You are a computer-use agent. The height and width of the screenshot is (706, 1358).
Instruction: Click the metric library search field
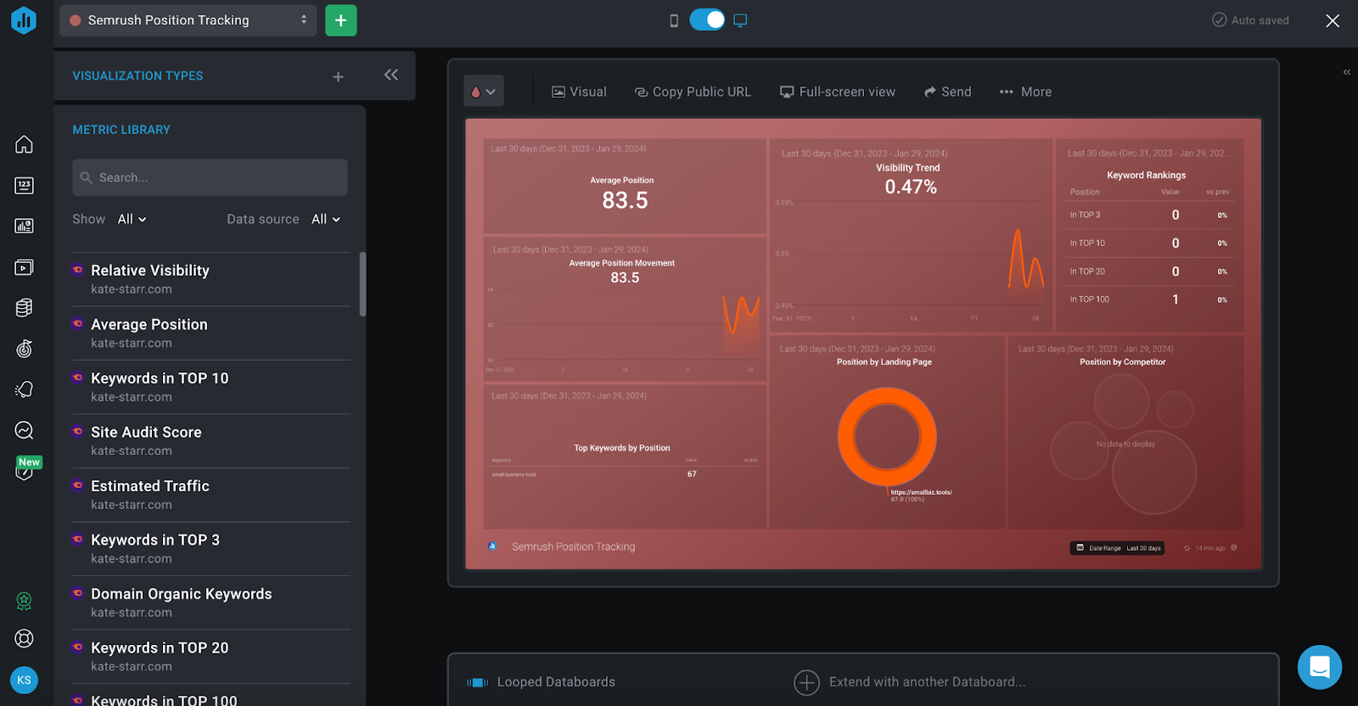210,177
